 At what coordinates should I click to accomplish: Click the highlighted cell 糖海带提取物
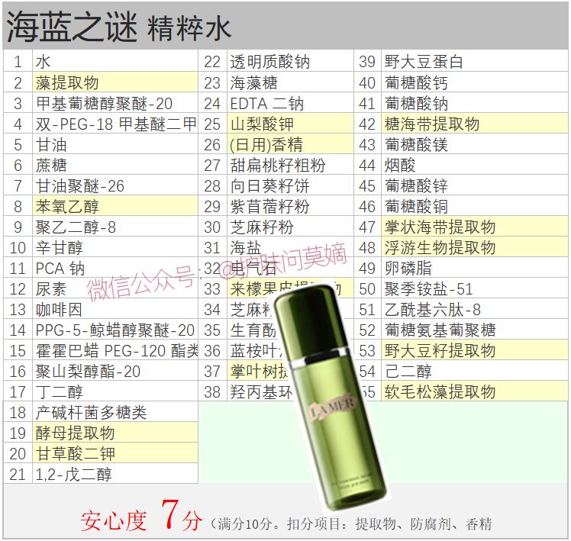pos(475,124)
